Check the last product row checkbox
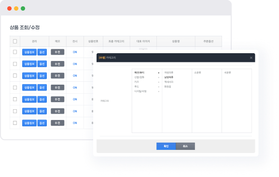The image size is (279, 177). [15, 123]
